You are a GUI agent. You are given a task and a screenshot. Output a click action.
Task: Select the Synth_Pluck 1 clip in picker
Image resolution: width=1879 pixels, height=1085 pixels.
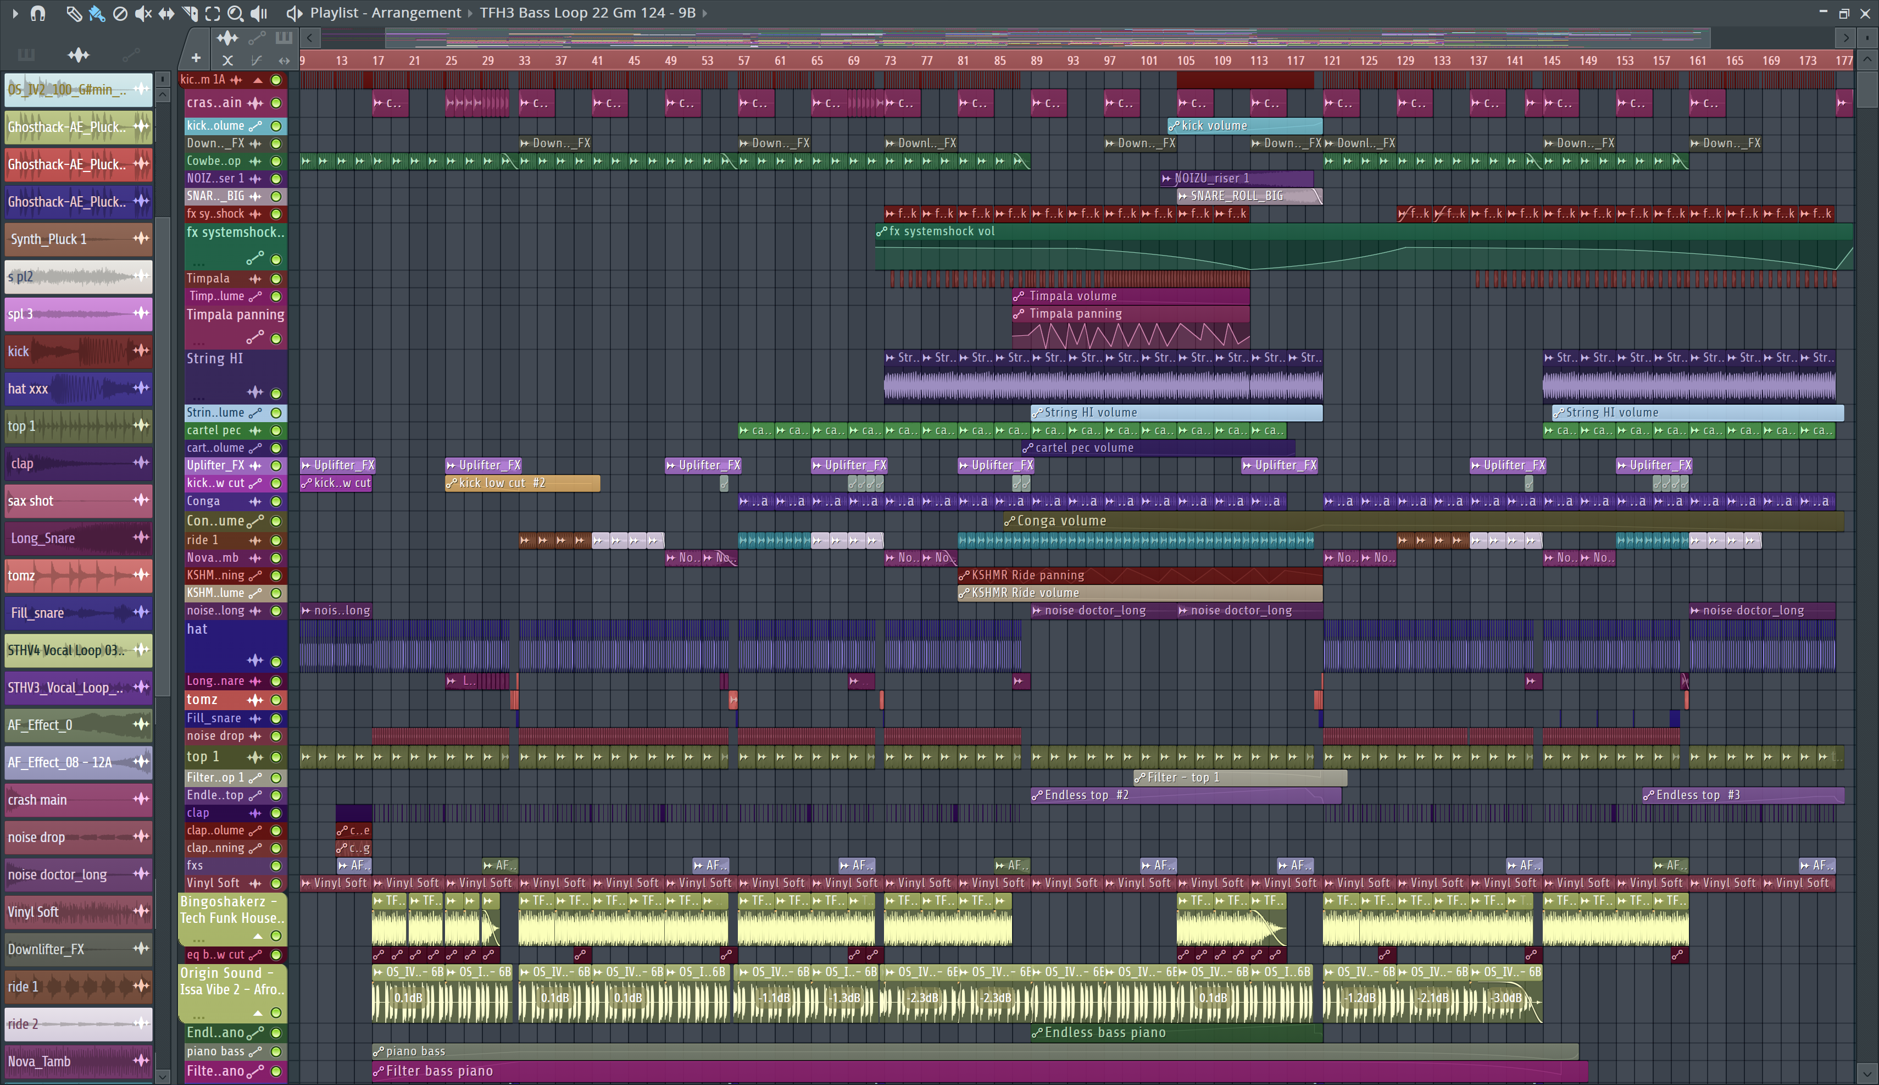[78, 239]
